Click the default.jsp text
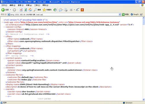Viewport: 145px width, 104px height. (27, 77)
